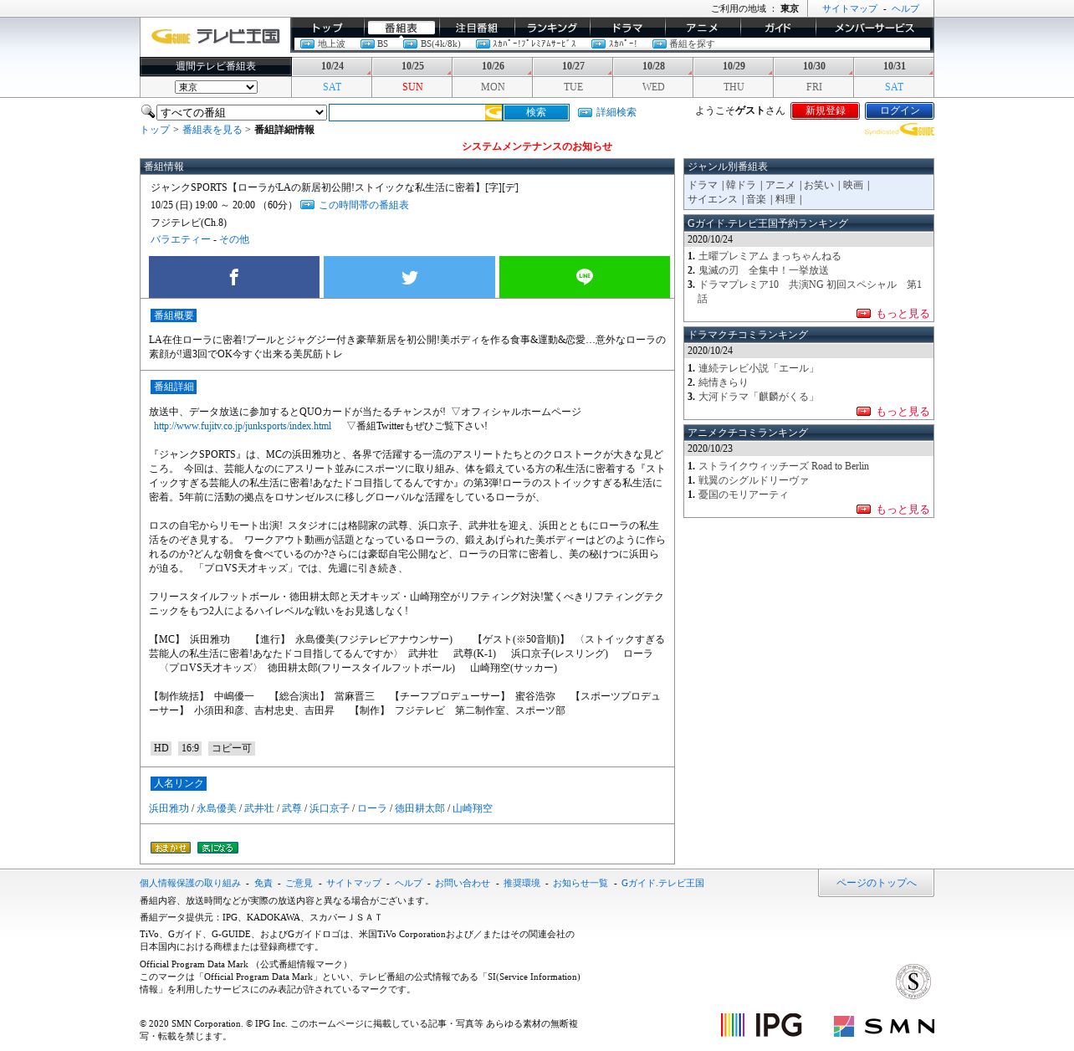
Task: Select the 10/28 WED date tab
Action: pos(653,77)
